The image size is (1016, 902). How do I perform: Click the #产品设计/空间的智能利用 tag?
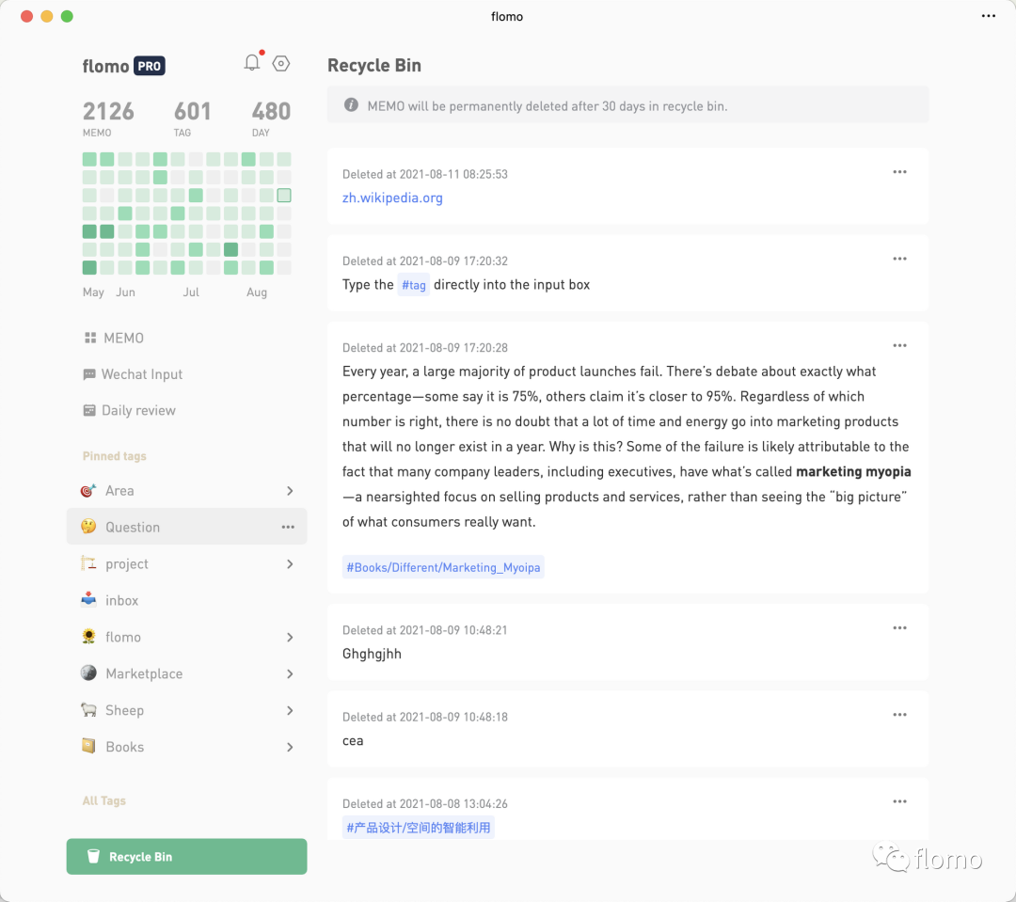click(419, 828)
